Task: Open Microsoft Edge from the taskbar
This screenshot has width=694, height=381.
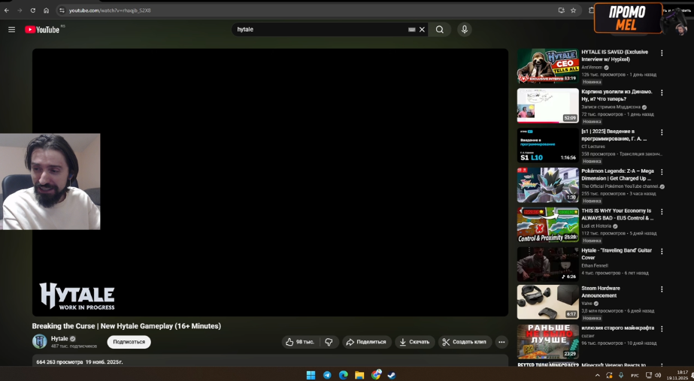Action: tap(344, 375)
